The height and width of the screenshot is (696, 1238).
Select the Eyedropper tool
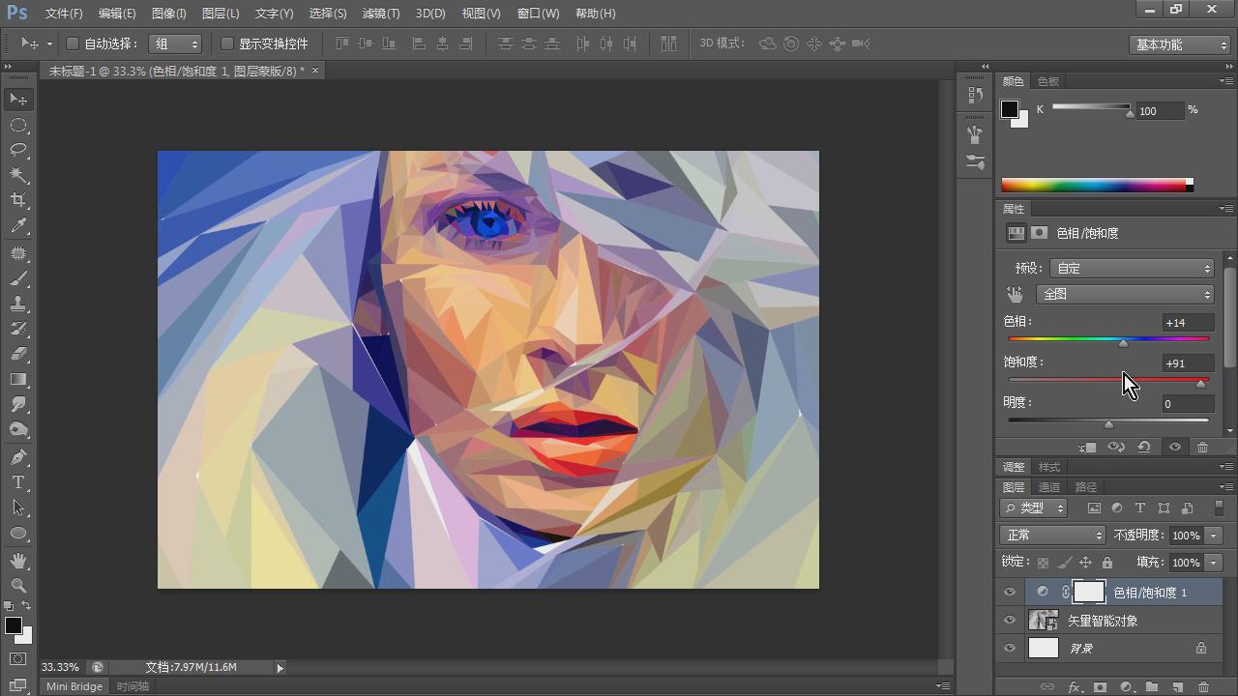pyautogui.click(x=18, y=226)
